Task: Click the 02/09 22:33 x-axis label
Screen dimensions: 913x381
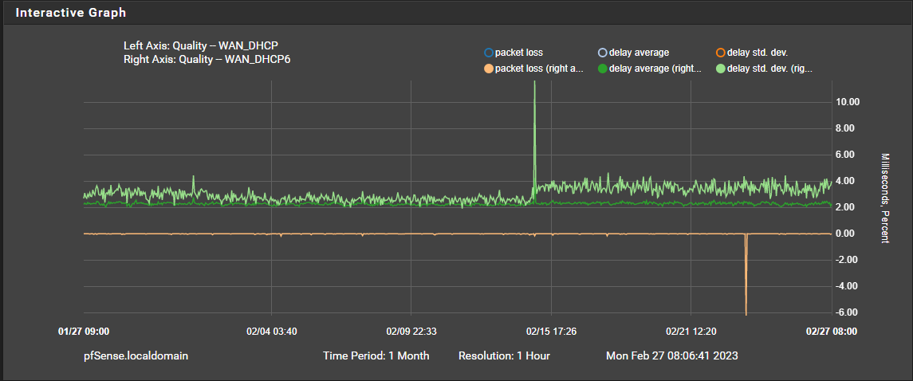Action: click(x=411, y=332)
